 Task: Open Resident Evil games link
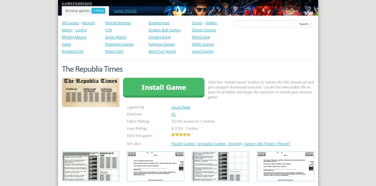(x=73, y=51)
